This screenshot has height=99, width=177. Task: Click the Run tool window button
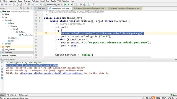(2, 95)
